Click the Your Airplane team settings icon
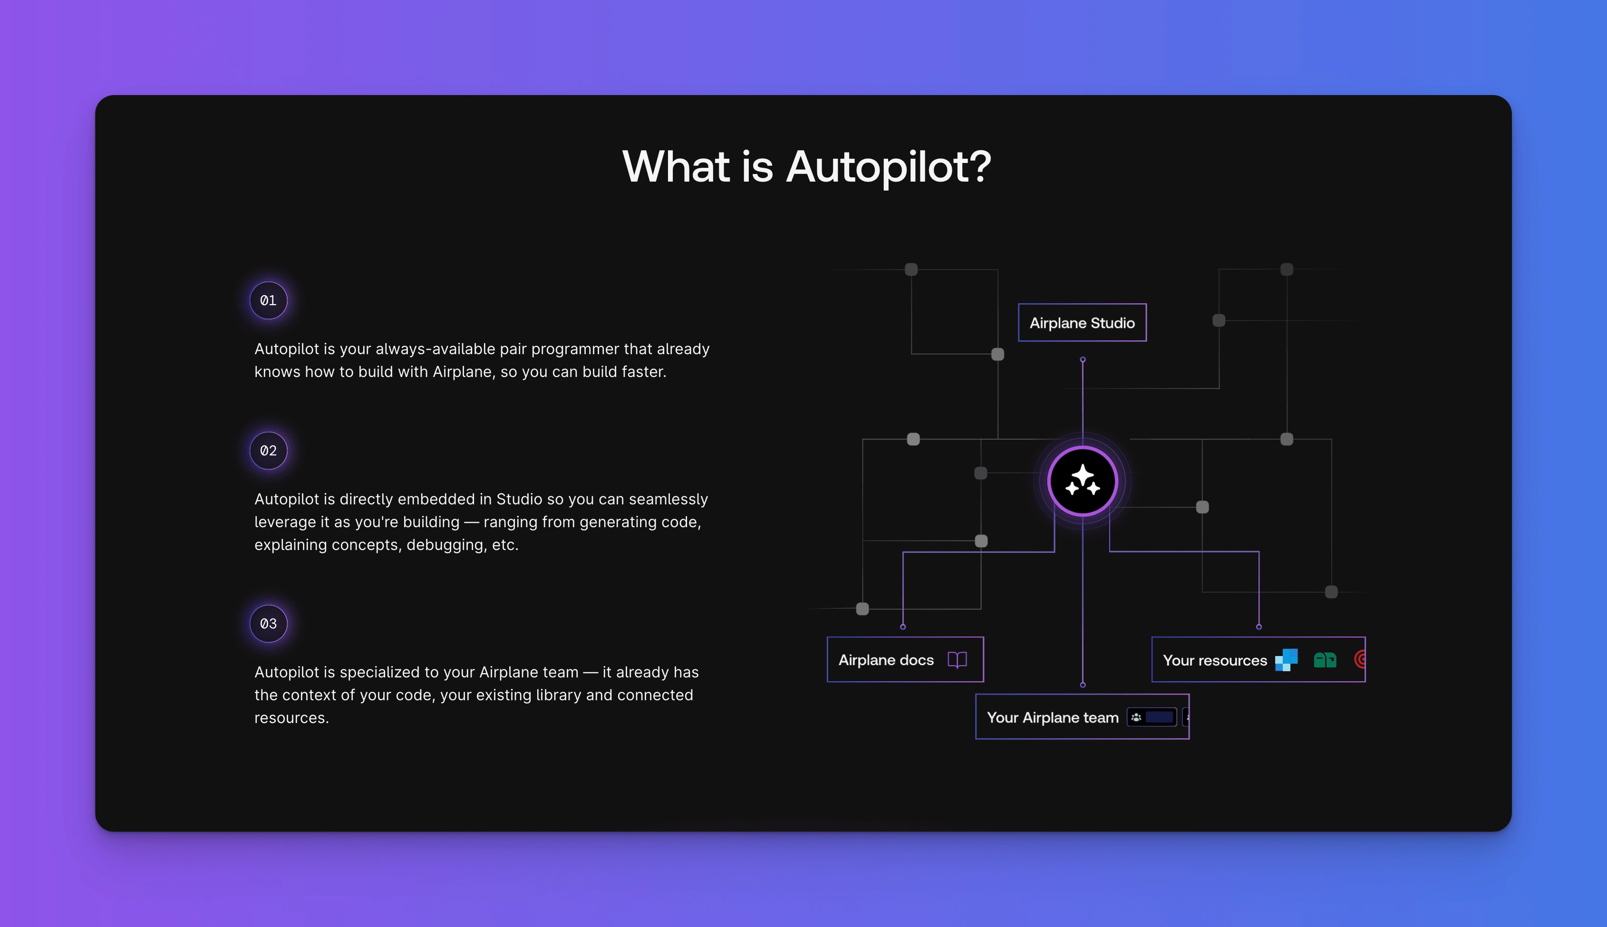1607x927 pixels. point(1133,717)
